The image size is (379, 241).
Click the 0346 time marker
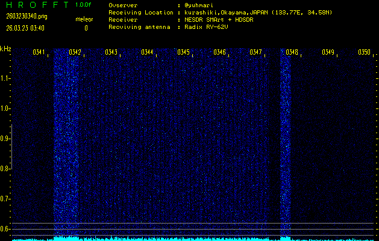(x=220, y=52)
